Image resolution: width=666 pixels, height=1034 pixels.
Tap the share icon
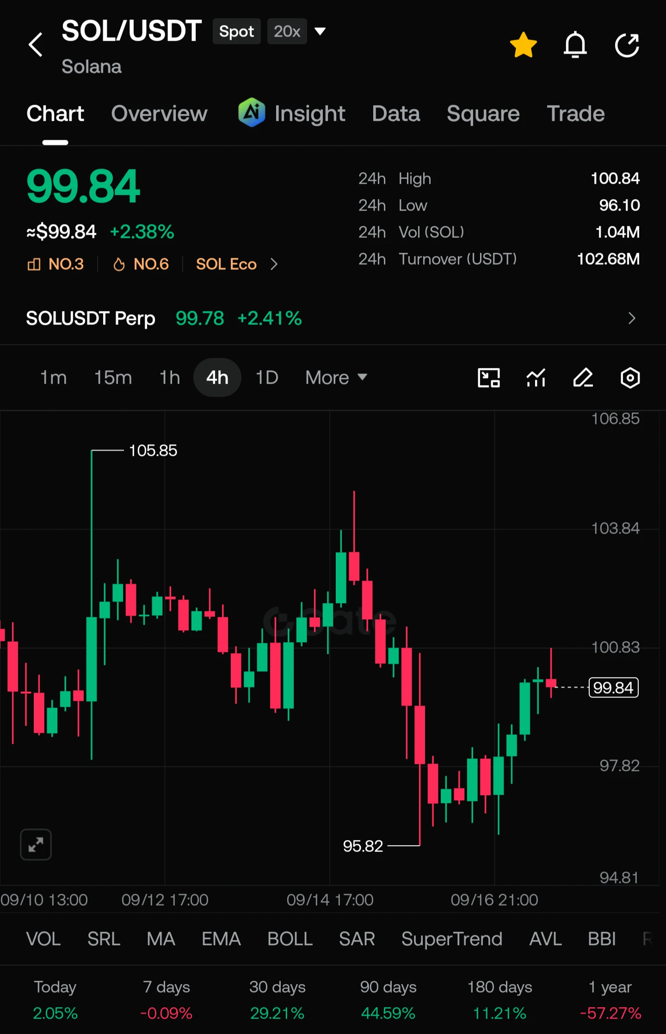(x=627, y=45)
